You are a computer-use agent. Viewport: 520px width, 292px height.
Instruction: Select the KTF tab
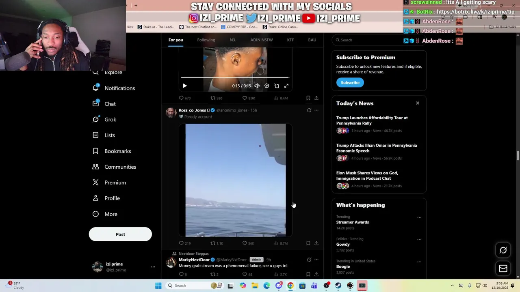click(290, 40)
